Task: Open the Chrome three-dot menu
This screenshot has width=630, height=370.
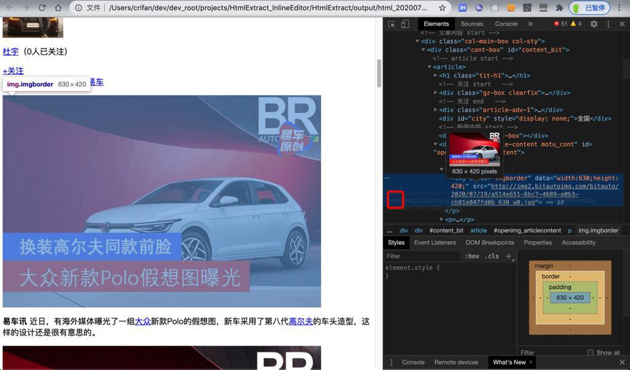Action: [619, 7]
